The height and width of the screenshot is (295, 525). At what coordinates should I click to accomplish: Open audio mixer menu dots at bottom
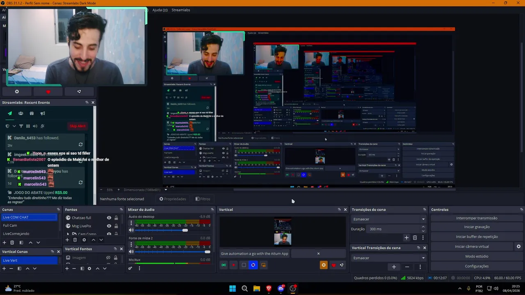(139, 268)
